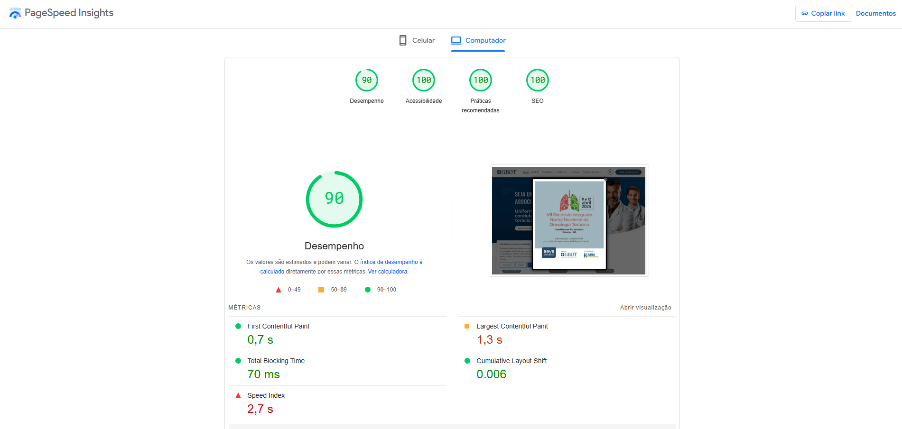Select the Computador tab
Screen dimensions: 902x429
pos(478,40)
